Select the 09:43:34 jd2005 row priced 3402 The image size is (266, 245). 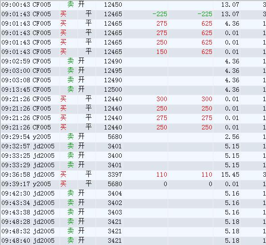[x=133, y=203]
